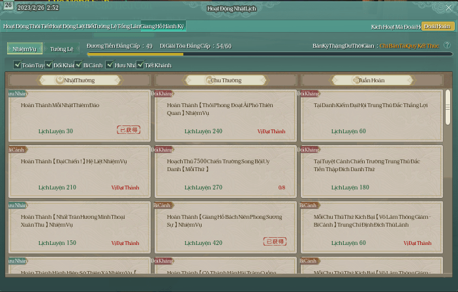Click the red stamp on Lịch Luyện 30 card
The height and width of the screenshot is (292, 458).
click(x=128, y=131)
